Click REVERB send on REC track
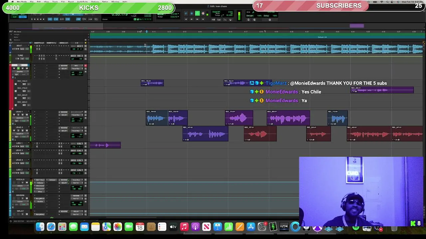Image resolution: width=426 pixels, height=239 pixels. tap(64, 66)
